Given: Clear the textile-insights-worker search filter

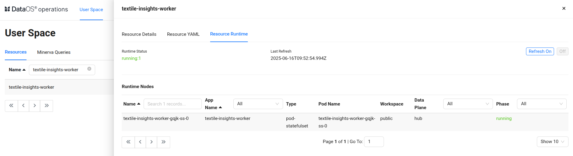Looking at the screenshot, I should pos(89,69).
